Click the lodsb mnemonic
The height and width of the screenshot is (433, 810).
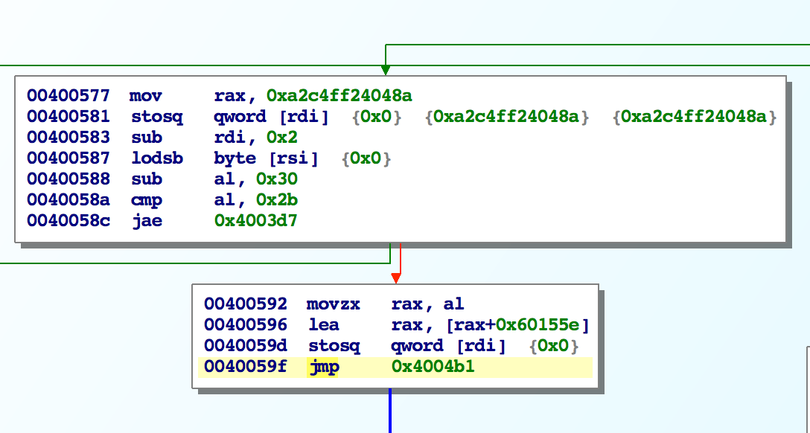point(149,158)
